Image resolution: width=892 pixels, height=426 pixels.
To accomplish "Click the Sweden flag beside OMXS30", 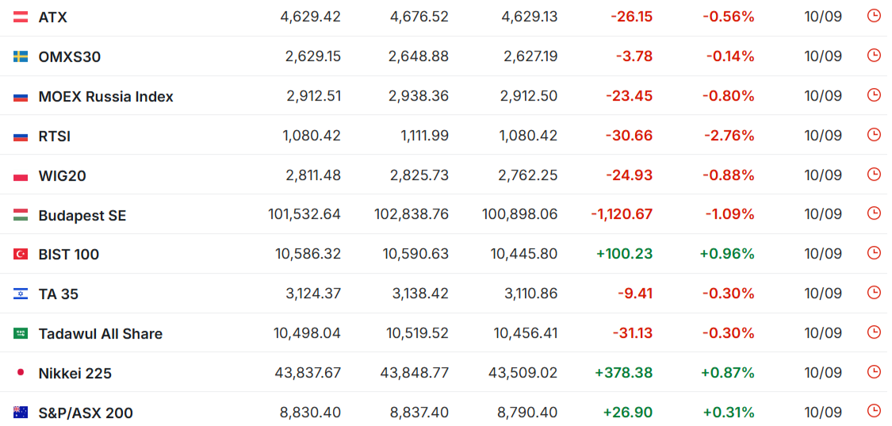I will 21,56.
